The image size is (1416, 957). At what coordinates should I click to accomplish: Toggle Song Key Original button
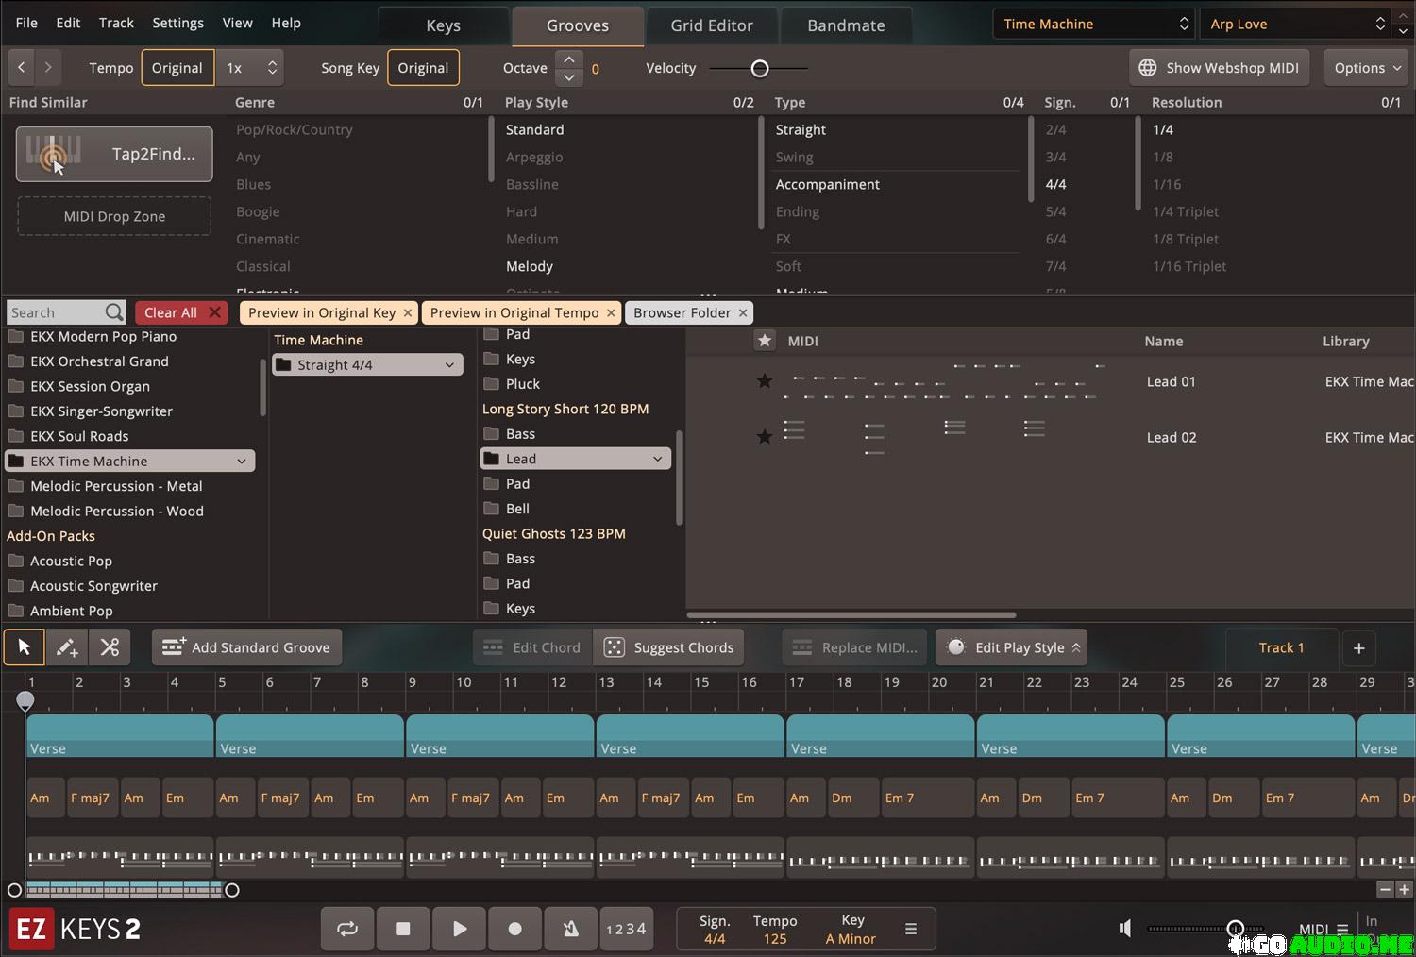423,68
